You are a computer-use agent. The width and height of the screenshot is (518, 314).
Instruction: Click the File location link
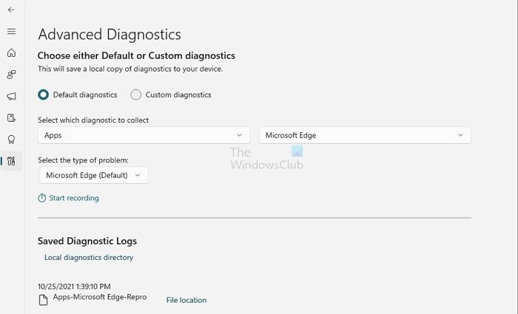(x=186, y=300)
